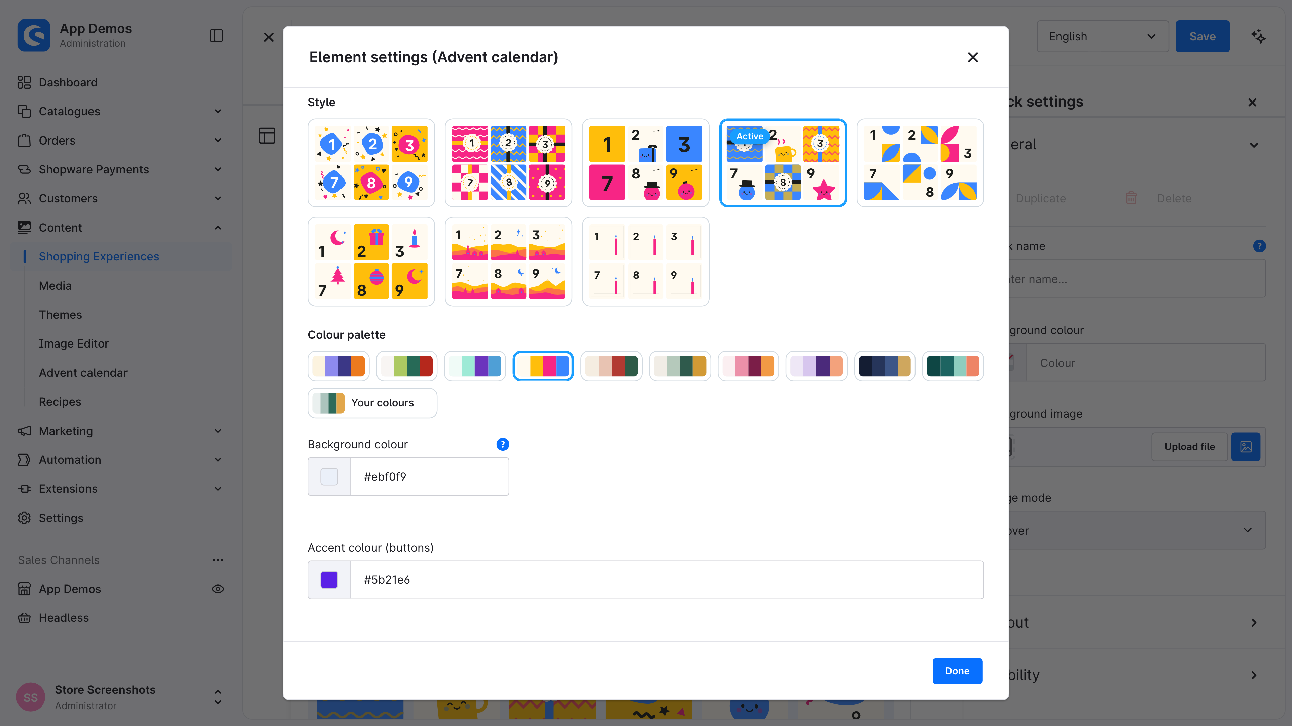Viewport: 1292px width, 726px height.
Task: Click the layout sections panel icon
Action: [267, 135]
